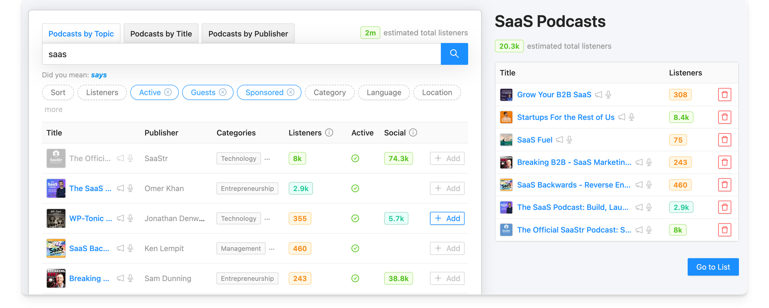Open the Category filter dropdown

coord(330,93)
